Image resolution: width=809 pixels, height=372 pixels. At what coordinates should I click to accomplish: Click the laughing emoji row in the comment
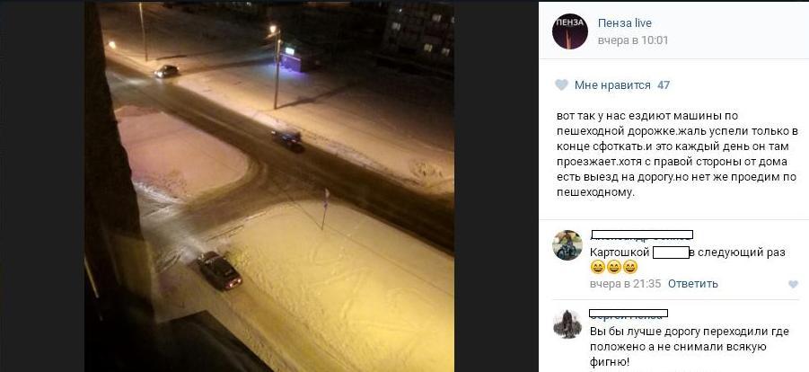[x=614, y=267]
